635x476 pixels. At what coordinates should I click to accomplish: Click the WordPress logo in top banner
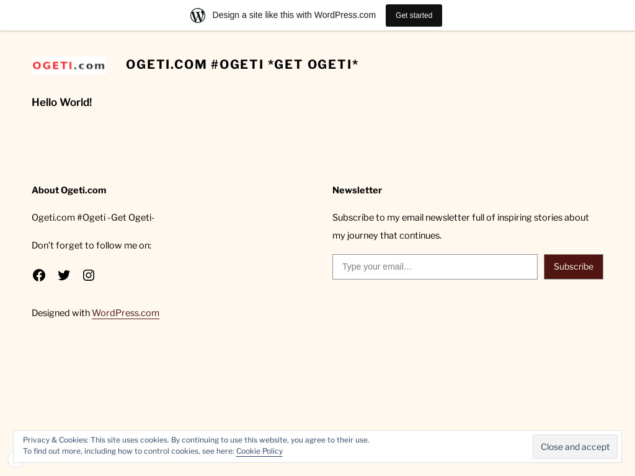pos(198,15)
